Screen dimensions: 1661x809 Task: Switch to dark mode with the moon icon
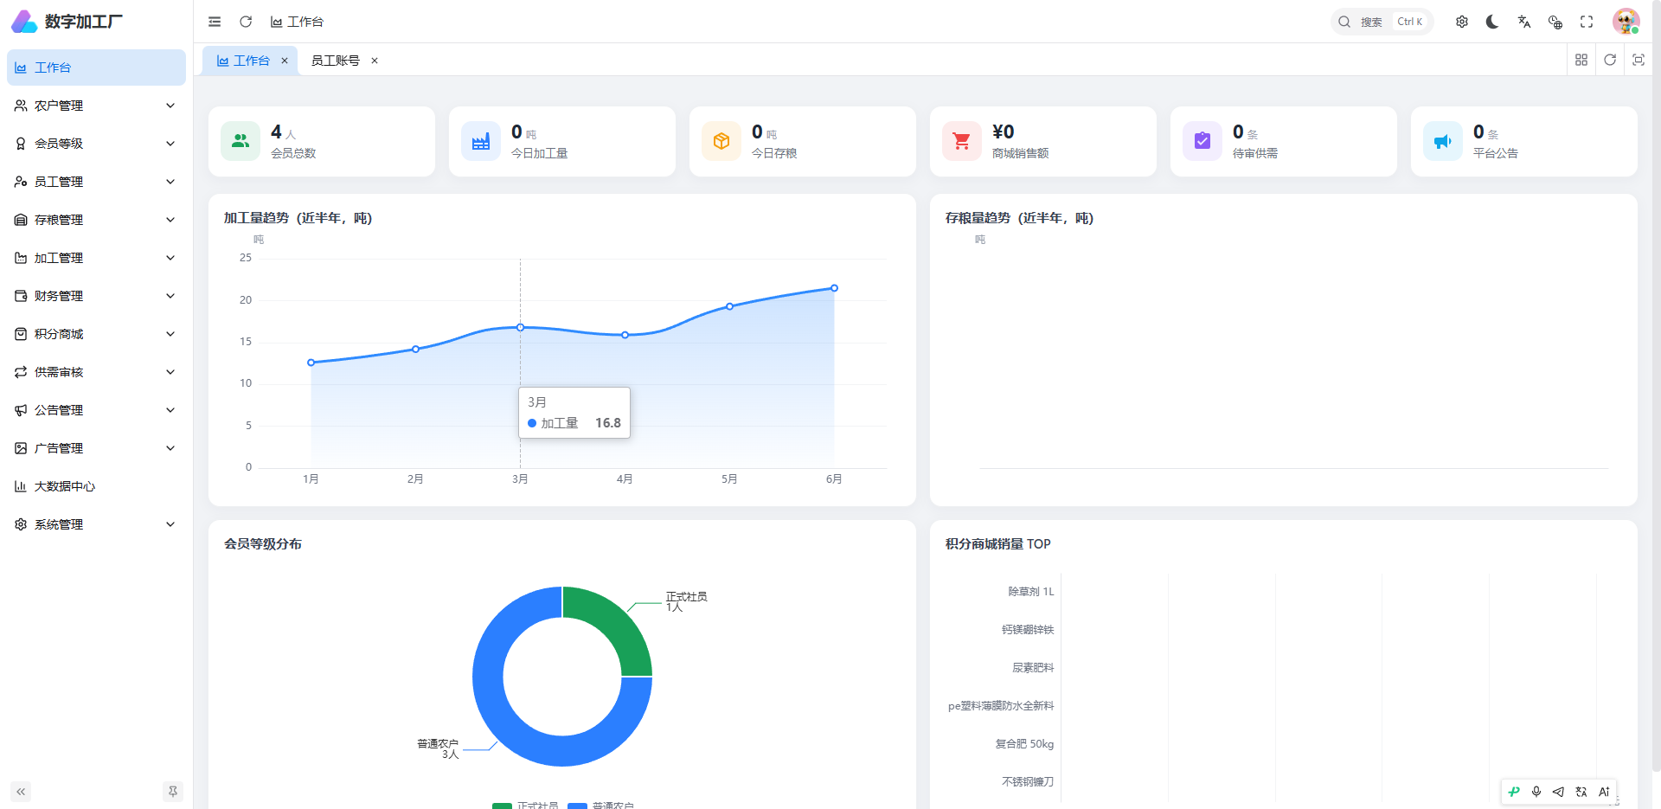click(1493, 22)
